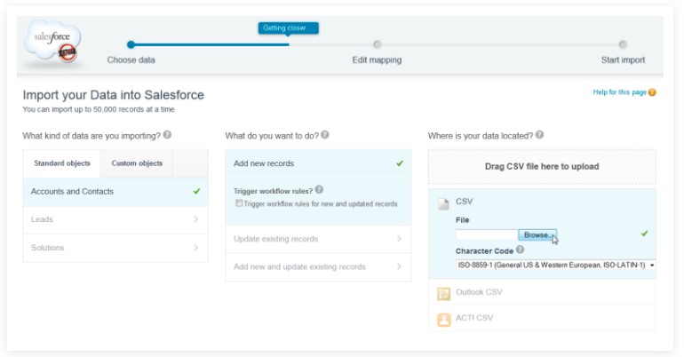Click the Salesforce cloud logo

(52, 43)
